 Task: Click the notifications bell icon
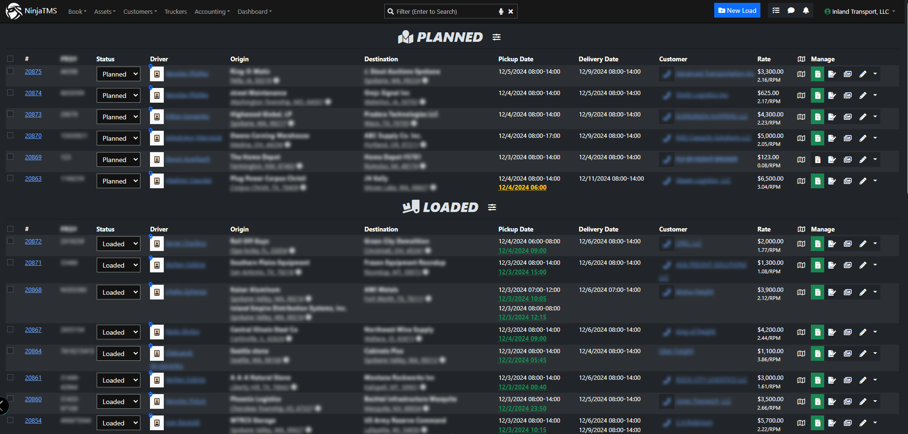806,10
